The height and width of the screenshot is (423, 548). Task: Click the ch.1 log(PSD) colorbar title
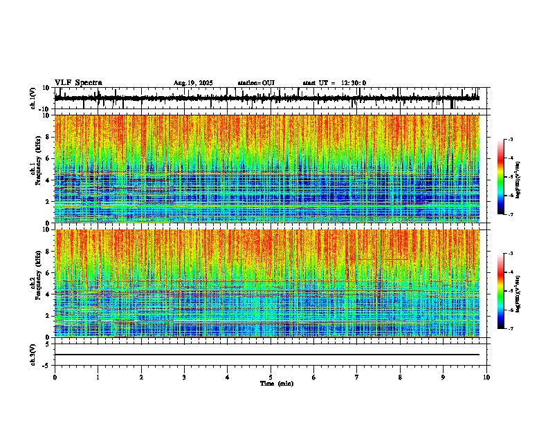point(518,180)
